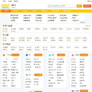Image resolution: width=92 pixels, height=92 pixels.
Task: Click the yellow search button beside the search box
Action: click(79, 6)
